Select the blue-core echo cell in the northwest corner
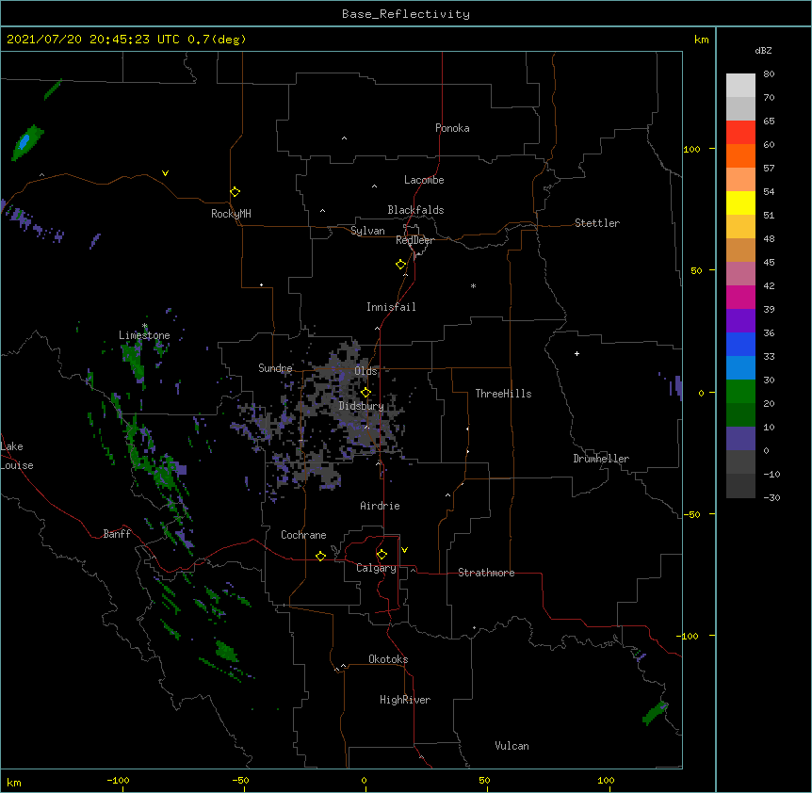 click(x=27, y=142)
